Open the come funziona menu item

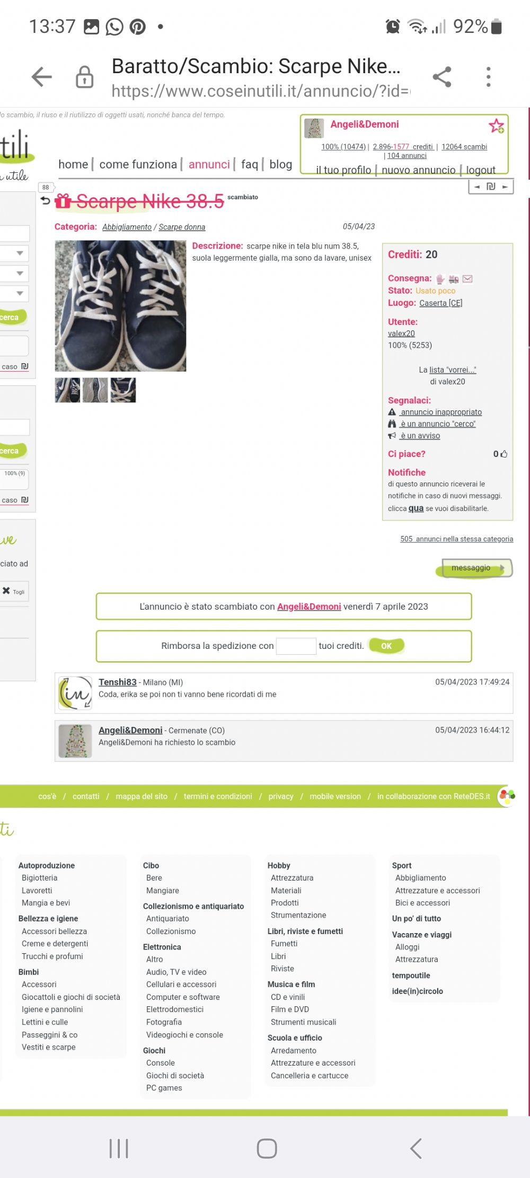[x=138, y=164]
